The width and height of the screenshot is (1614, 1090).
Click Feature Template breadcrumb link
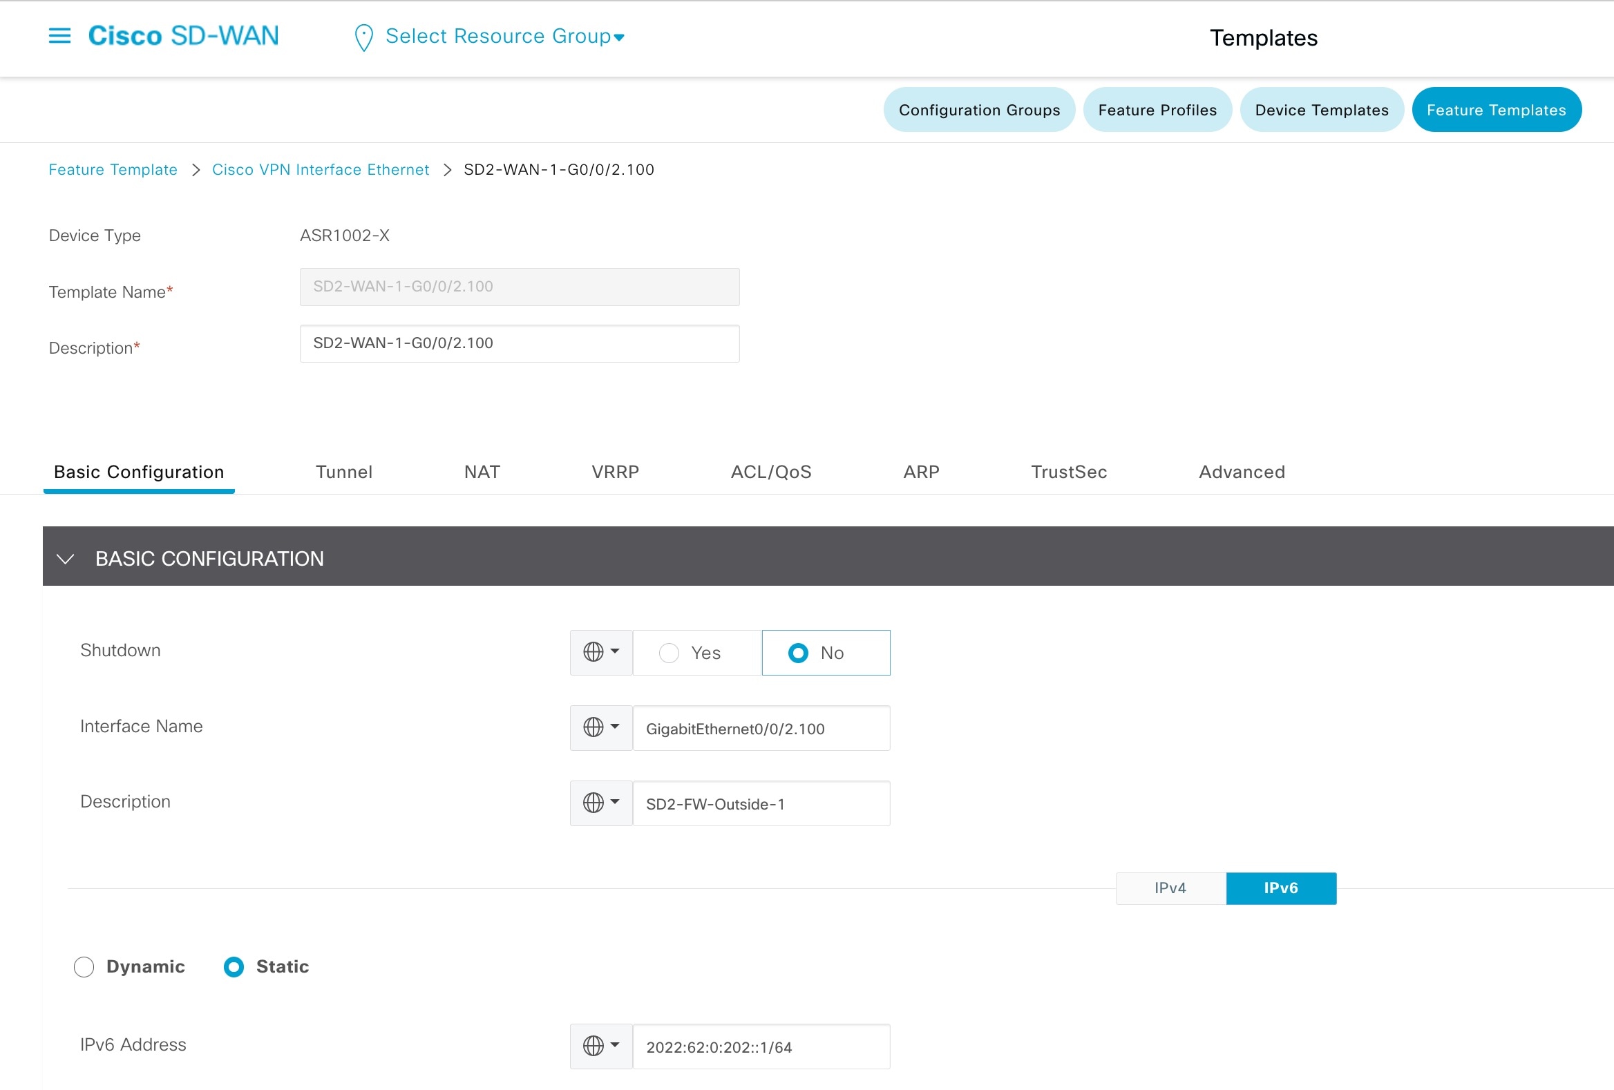[x=113, y=169]
